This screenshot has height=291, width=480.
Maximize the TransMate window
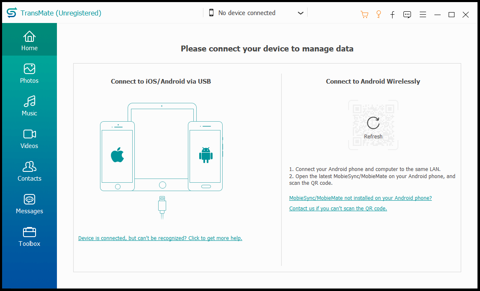pyautogui.click(x=452, y=14)
